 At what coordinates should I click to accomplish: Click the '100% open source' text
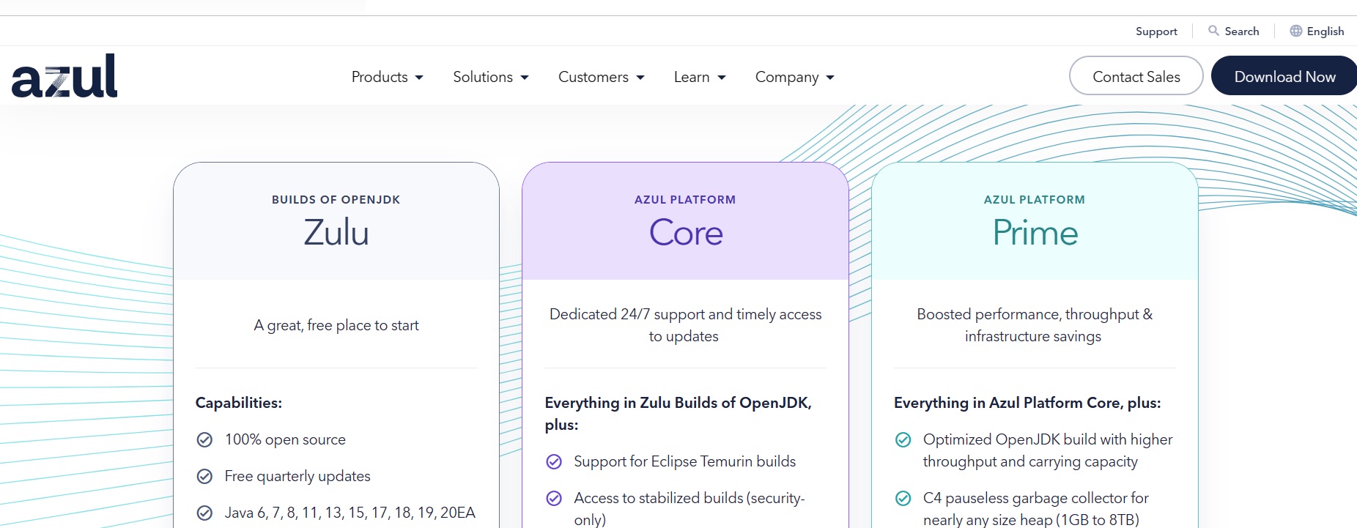[285, 439]
